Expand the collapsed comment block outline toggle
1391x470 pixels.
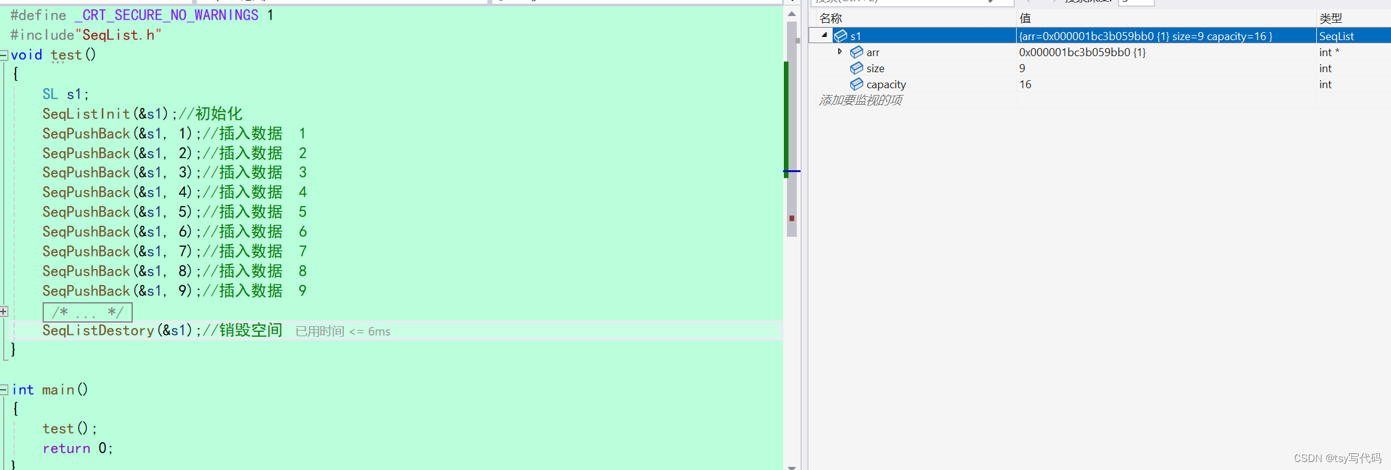click(x=4, y=311)
